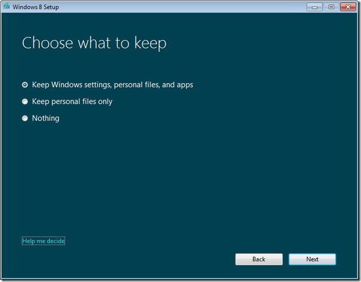Maximize the Windows 8 Setup window

tap(331, 7)
